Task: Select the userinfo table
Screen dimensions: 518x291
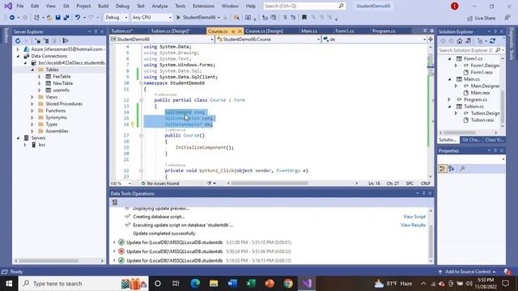Action: coord(62,90)
